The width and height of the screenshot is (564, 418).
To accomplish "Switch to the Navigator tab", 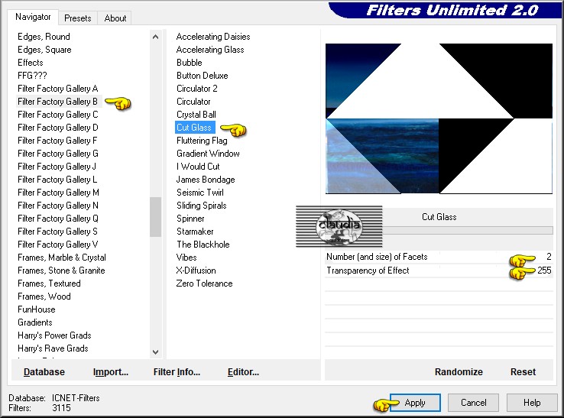I will pyautogui.click(x=33, y=17).
